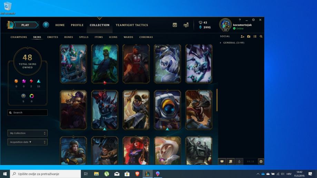Open the Acquisition date sort dropdown
Screen dimensions: 317x178
point(28,142)
